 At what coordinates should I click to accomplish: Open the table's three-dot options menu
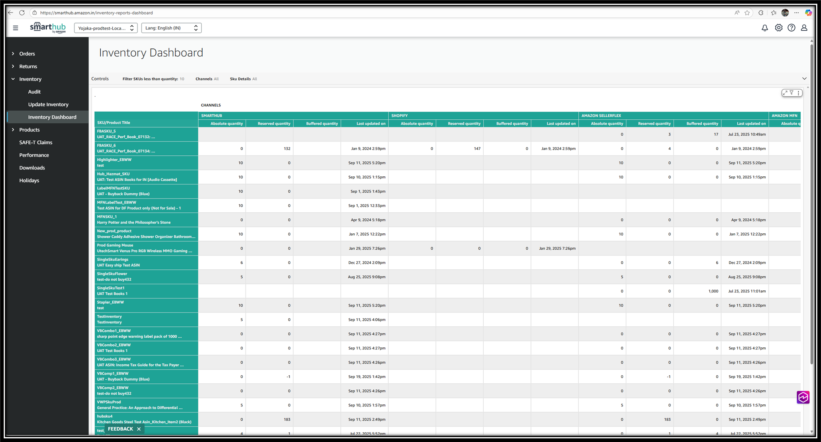pos(798,93)
